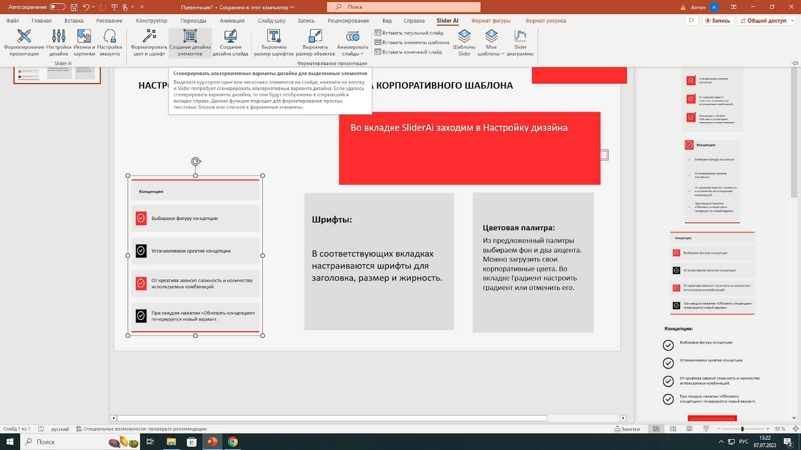Switch to normal view in status bar
801x450 pixels.
(x=656, y=428)
